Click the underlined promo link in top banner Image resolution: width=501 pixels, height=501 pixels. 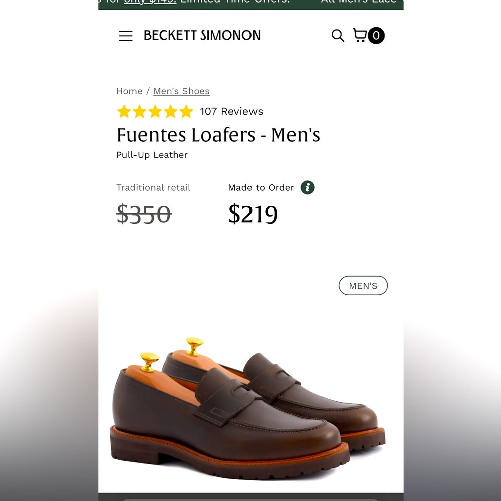[150, 2]
